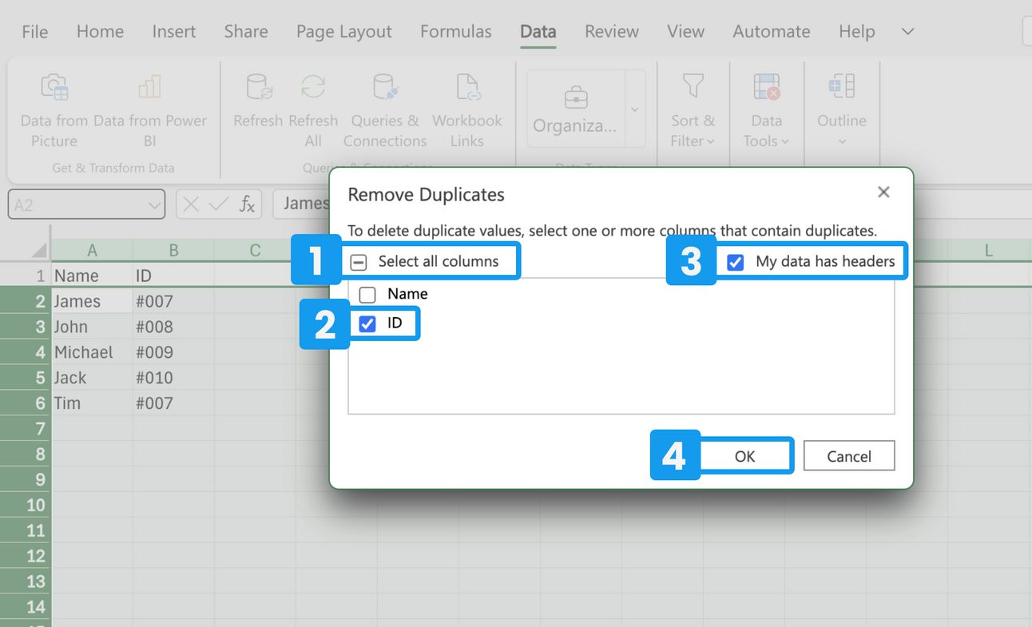
Task: Click the cell containing "#010"
Action: point(173,378)
